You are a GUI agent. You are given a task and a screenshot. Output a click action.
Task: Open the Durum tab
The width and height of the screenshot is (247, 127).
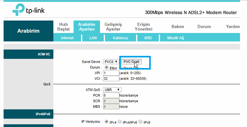(x=204, y=27)
